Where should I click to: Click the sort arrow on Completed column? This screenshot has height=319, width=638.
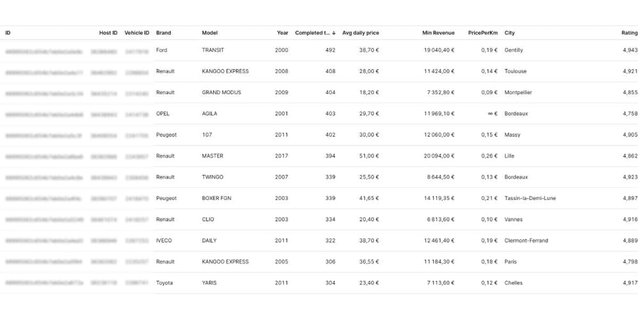334,33
